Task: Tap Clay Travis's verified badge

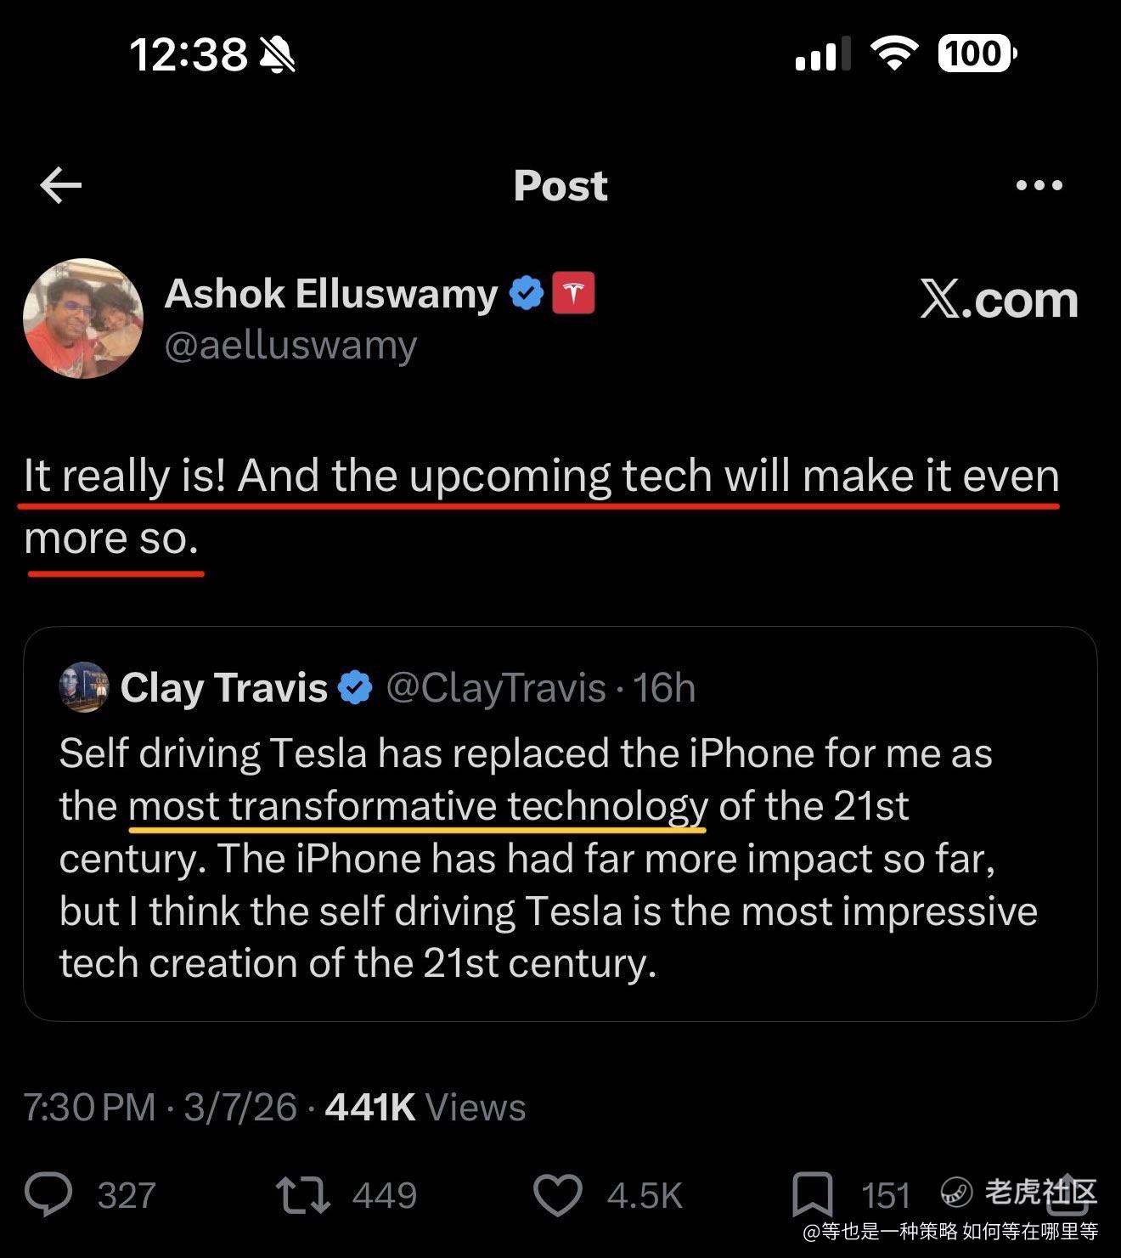Action: pos(356,687)
